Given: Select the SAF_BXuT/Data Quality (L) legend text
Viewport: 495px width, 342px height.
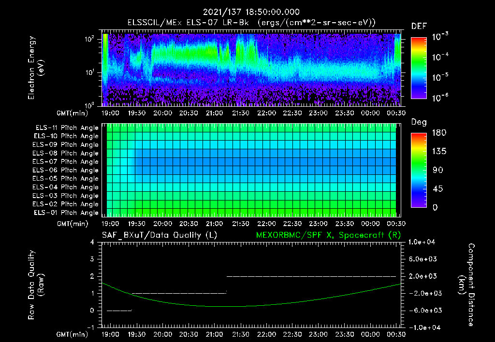Looking at the screenshot, I should pos(160,235).
